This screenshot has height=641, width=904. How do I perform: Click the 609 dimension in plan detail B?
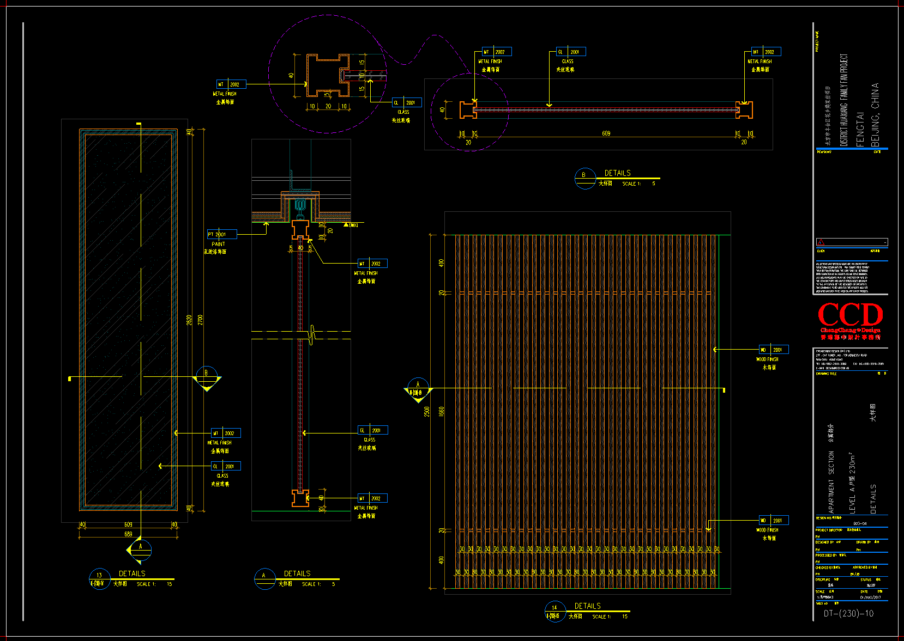606,133
